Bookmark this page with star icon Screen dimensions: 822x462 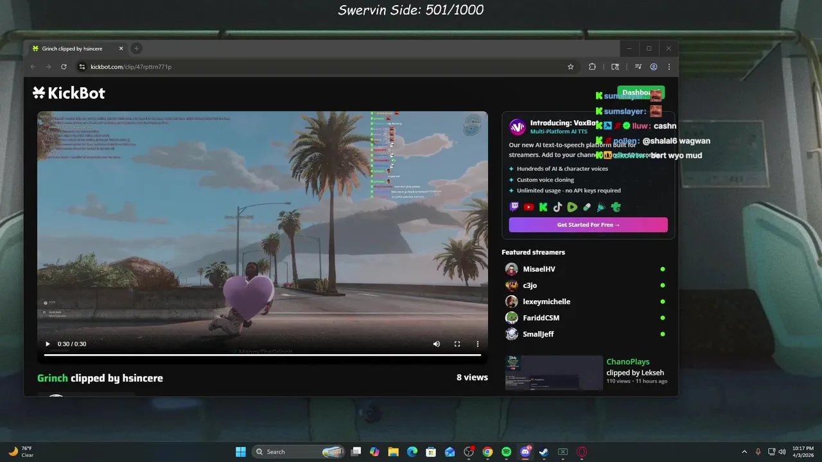point(570,67)
